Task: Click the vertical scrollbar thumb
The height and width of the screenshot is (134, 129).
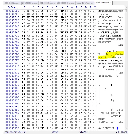Action: 126,11
